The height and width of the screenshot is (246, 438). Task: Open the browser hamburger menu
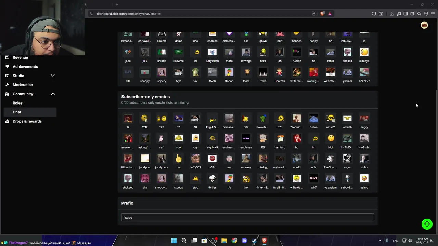click(433, 14)
